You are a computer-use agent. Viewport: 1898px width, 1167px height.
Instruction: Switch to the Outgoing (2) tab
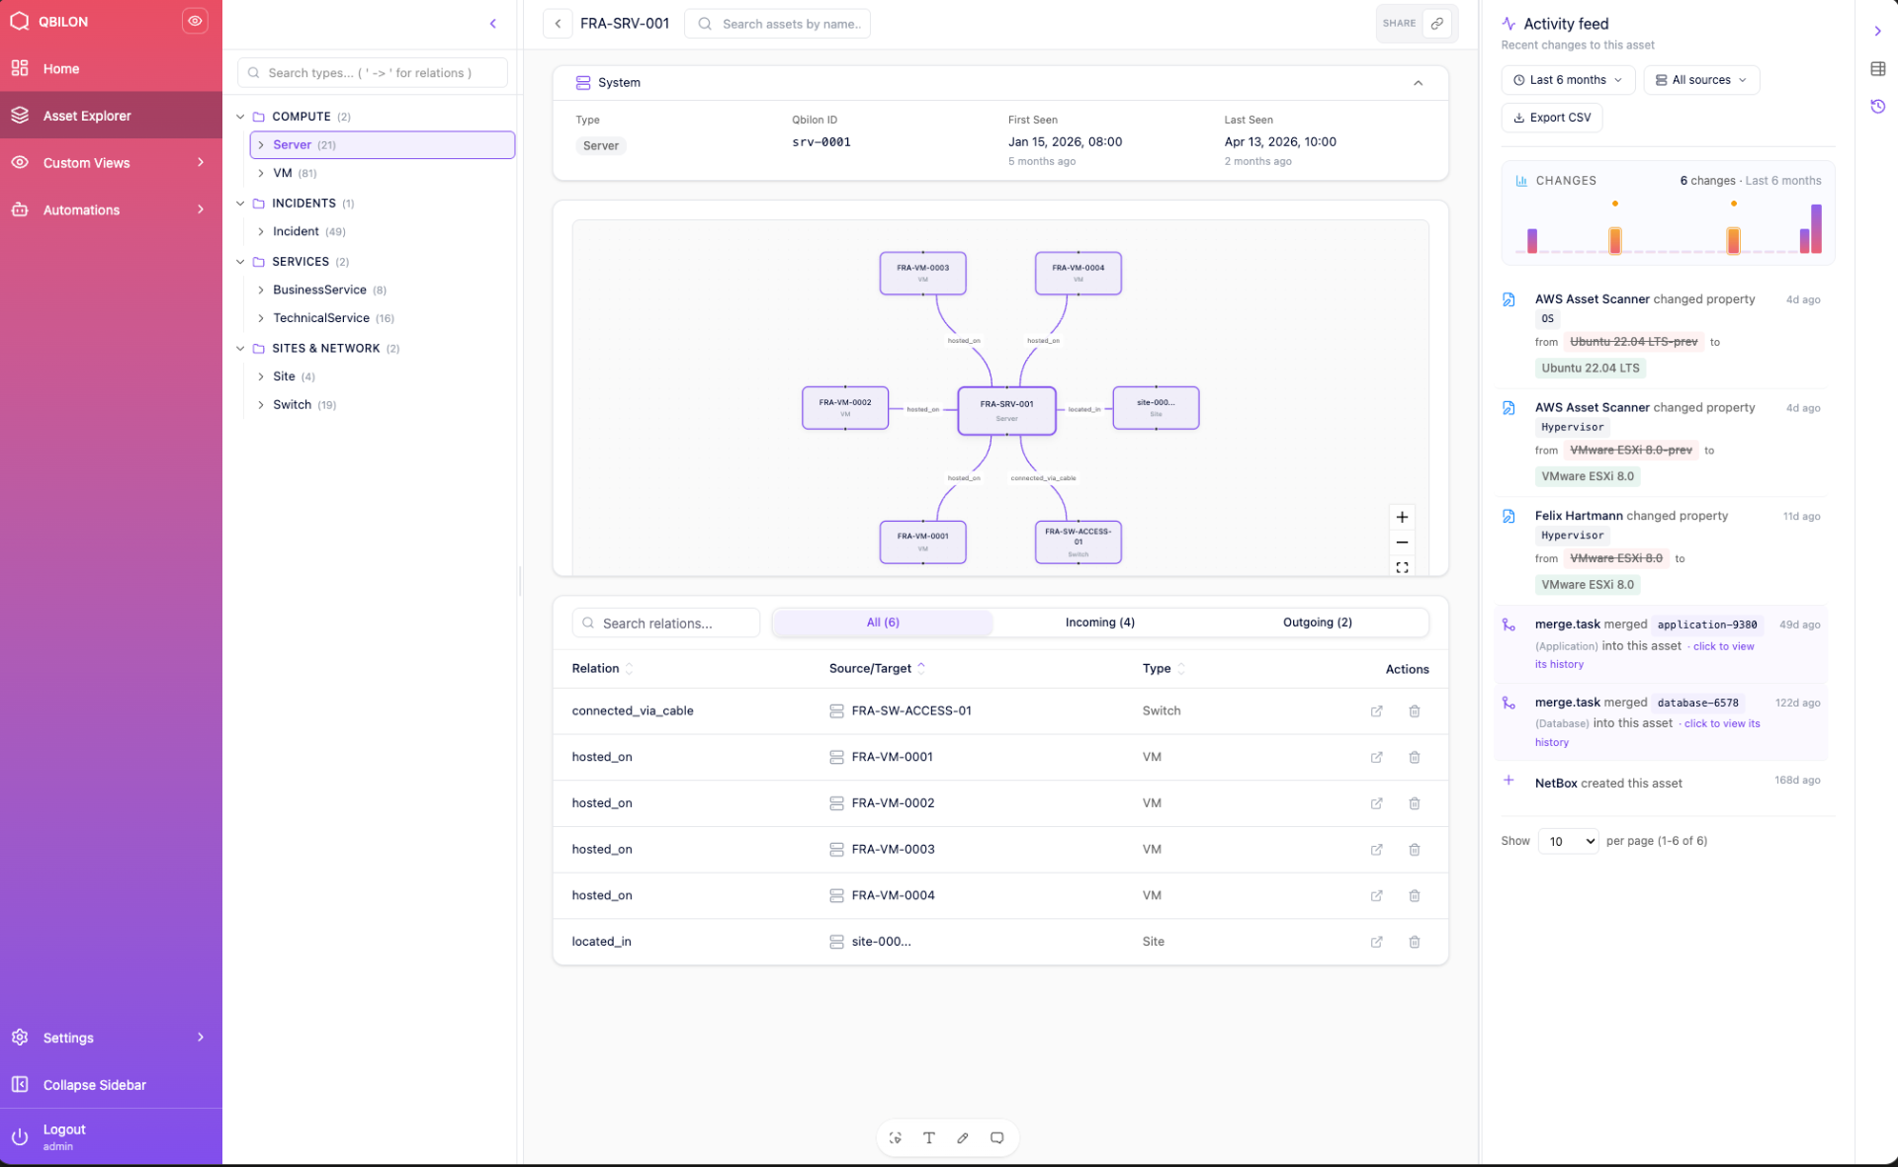[x=1317, y=623]
